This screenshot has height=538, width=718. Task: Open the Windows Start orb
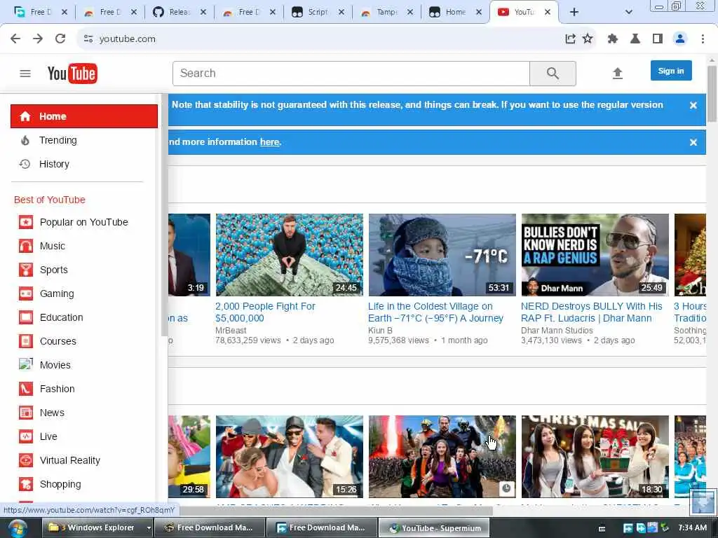[17, 528]
